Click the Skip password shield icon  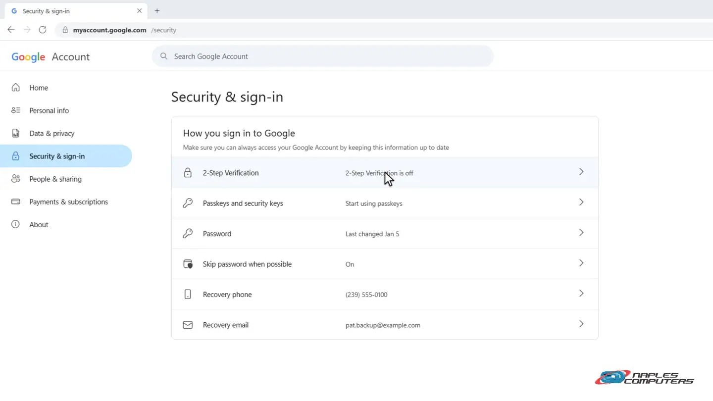pyautogui.click(x=188, y=264)
